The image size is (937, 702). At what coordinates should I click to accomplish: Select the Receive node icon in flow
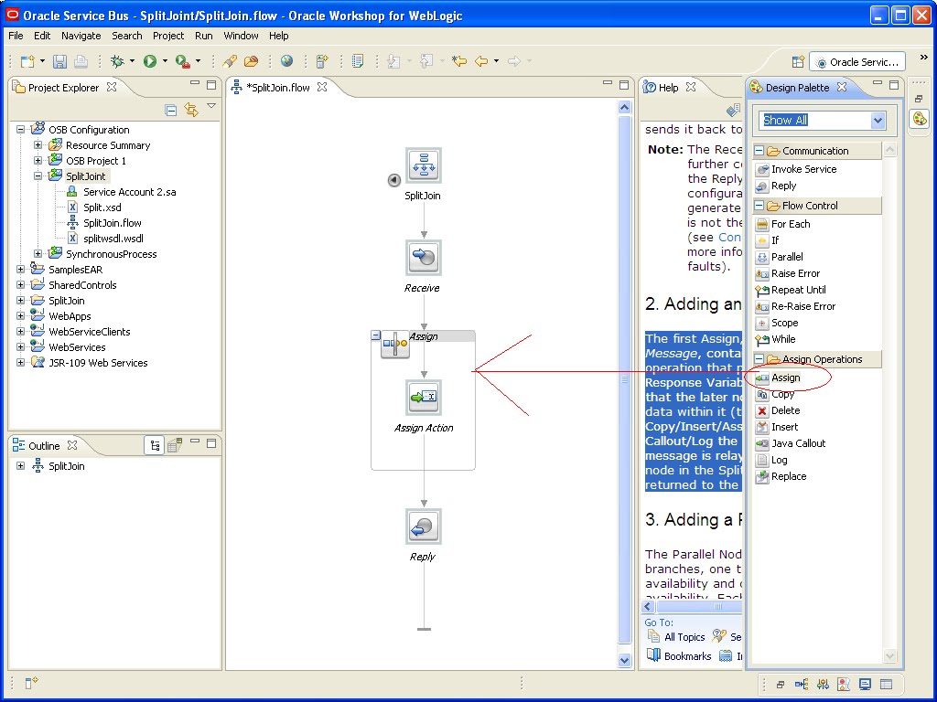coord(424,258)
